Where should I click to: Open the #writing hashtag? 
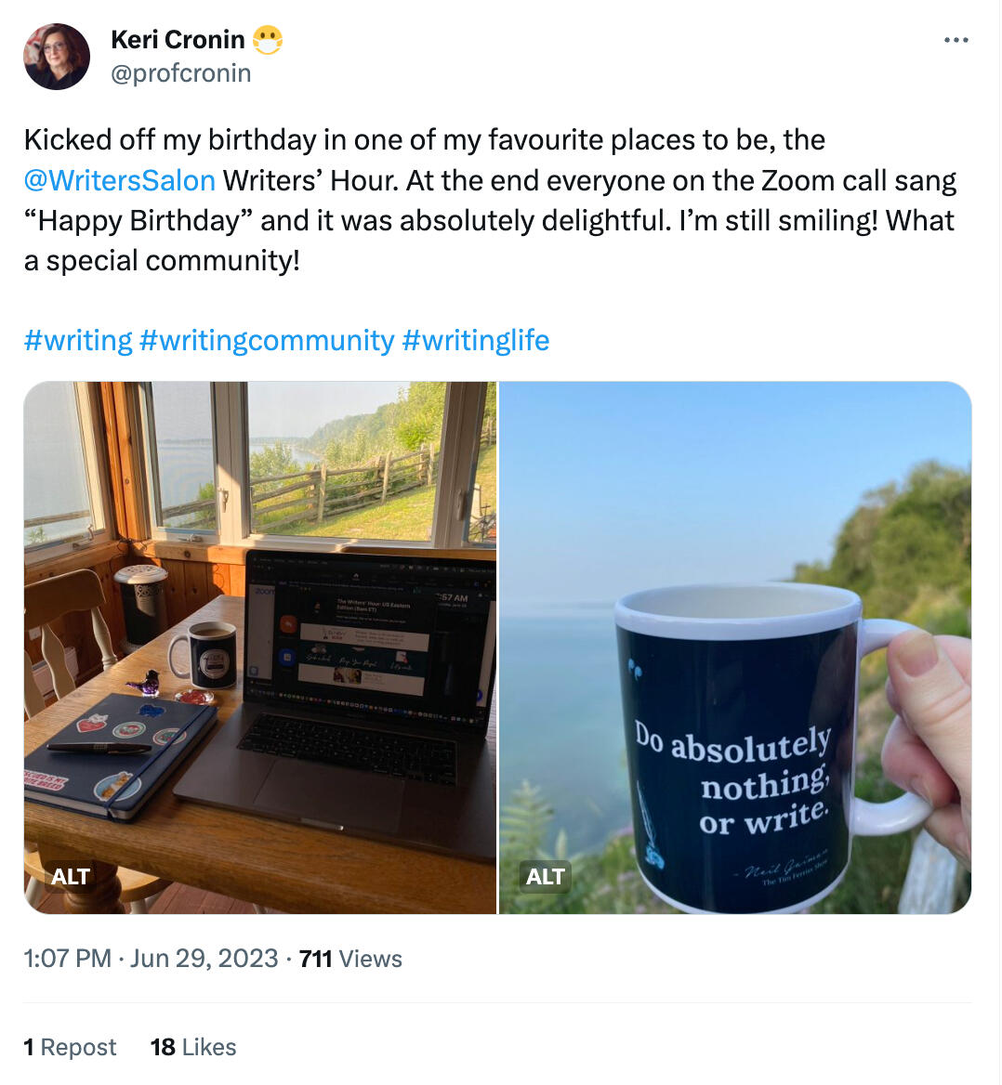coord(78,340)
